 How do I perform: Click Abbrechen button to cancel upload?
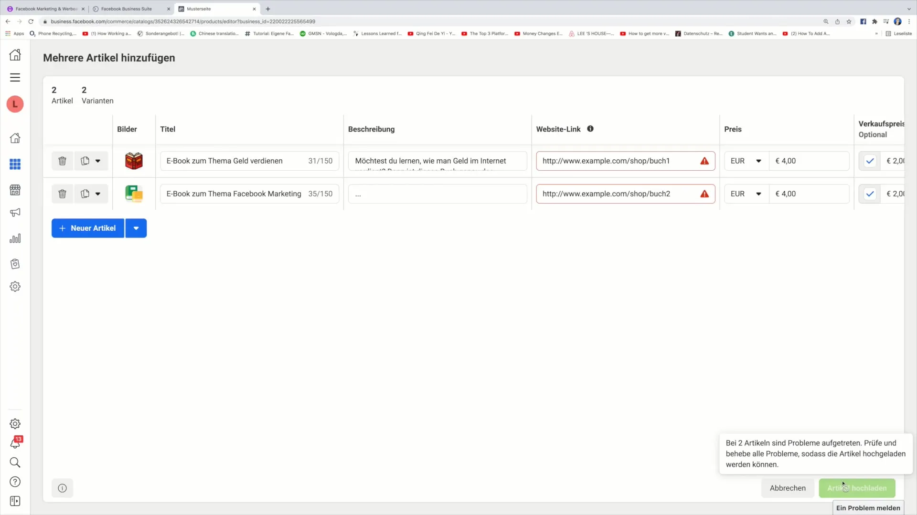pos(787,488)
